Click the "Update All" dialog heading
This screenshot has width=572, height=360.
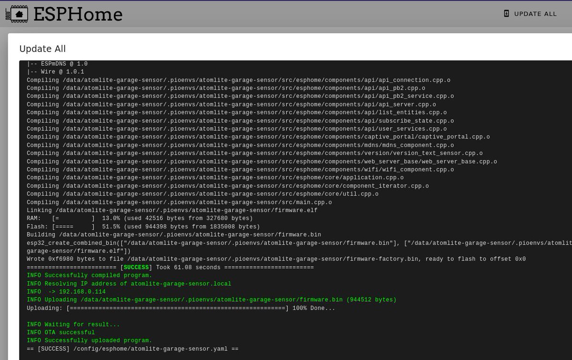tap(42, 49)
